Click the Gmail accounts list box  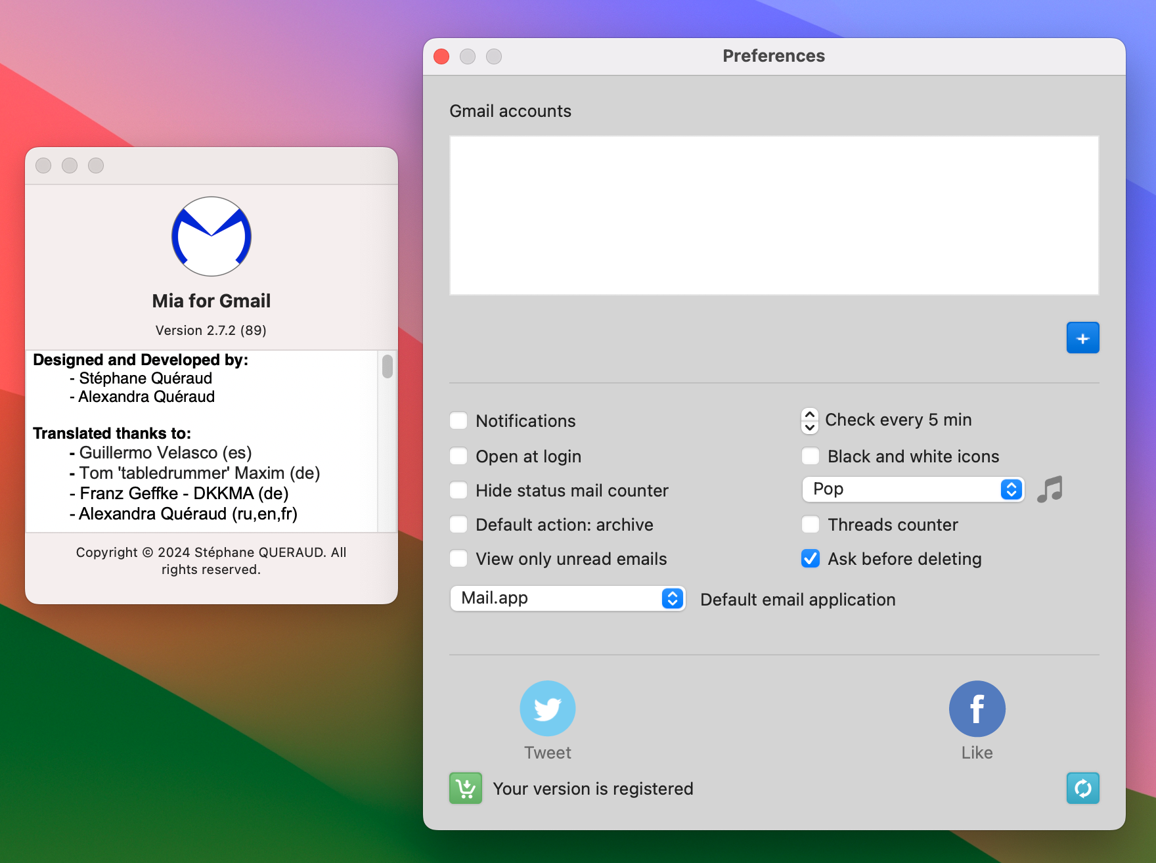point(774,215)
